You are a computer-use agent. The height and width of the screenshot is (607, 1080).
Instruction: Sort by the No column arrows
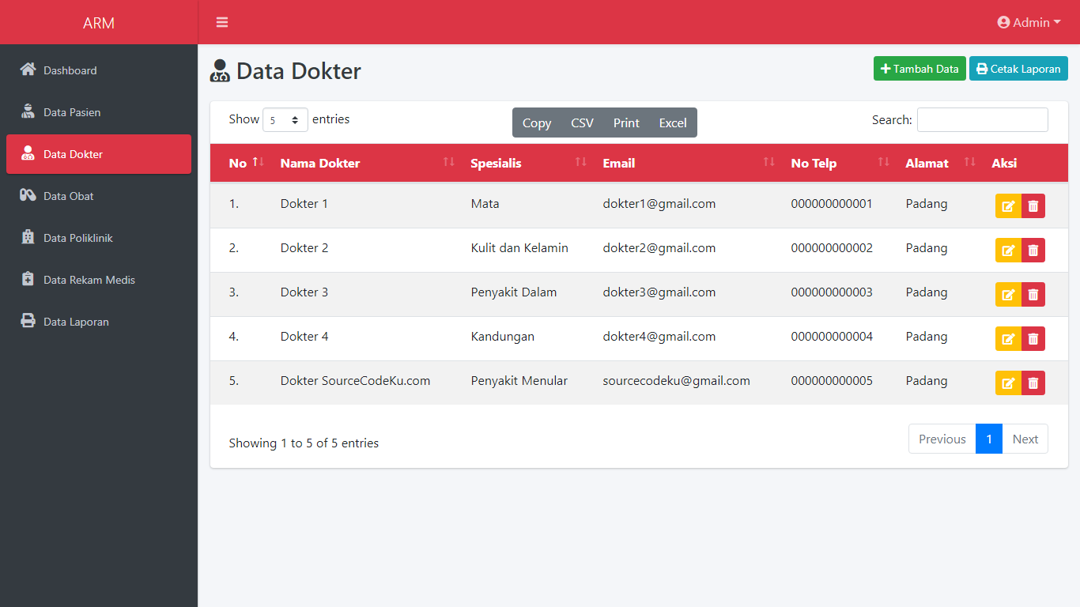(259, 162)
